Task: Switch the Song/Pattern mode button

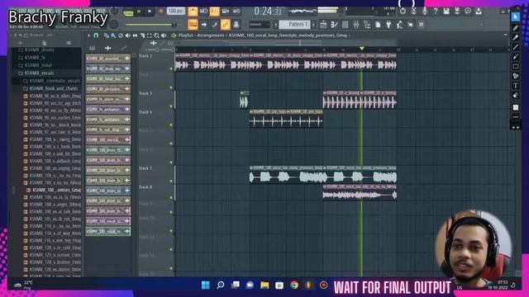Action: click(128, 12)
